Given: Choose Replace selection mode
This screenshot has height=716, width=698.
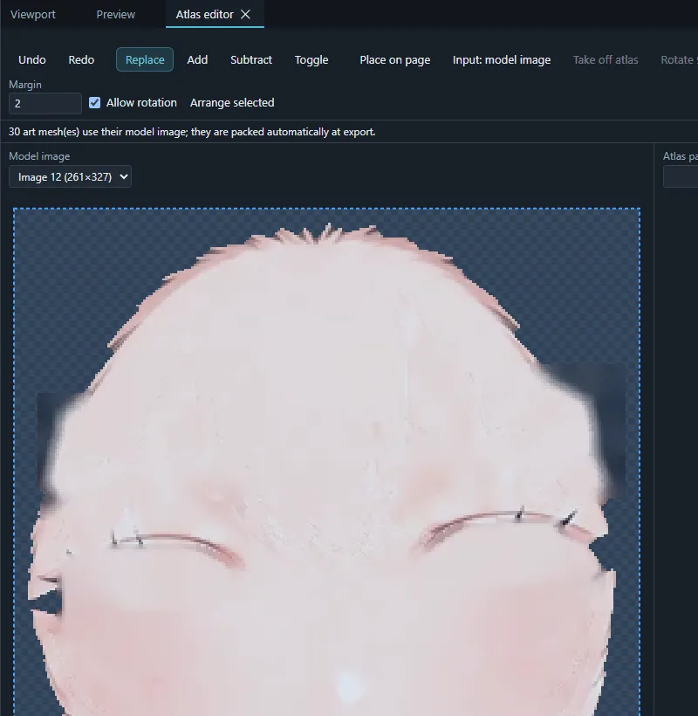Looking at the screenshot, I should (x=145, y=60).
